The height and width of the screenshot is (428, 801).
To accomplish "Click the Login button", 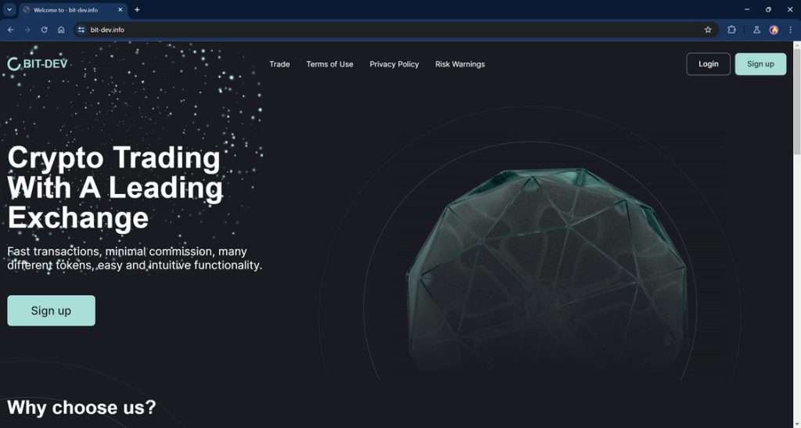I will click(x=708, y=64).
